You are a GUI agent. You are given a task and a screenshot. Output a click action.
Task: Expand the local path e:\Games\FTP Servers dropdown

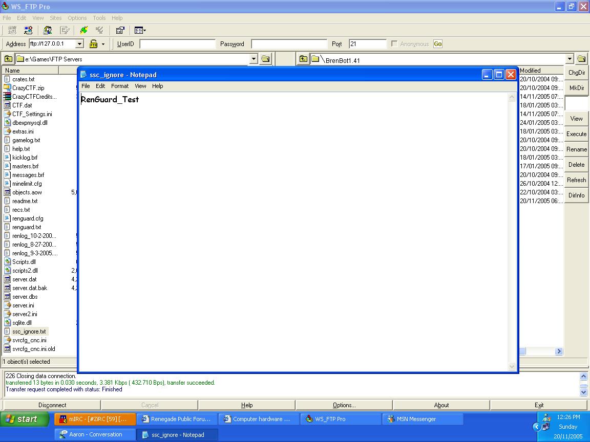[x=253, y=59]
